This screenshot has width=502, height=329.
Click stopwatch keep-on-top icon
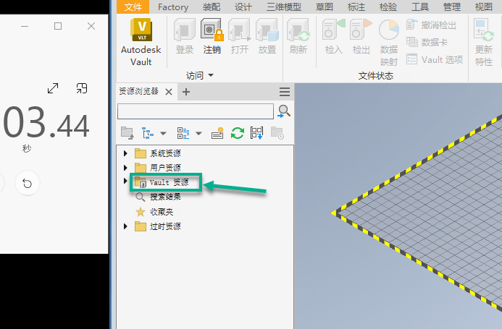pos(82,88)
